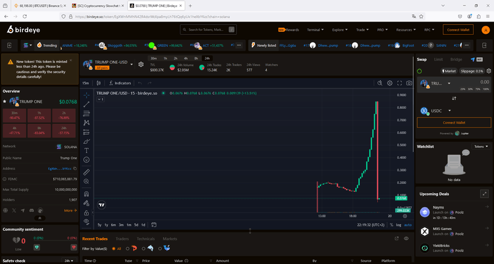
Task: Toggle auto scale on chart
Action: tap(408, 225)
